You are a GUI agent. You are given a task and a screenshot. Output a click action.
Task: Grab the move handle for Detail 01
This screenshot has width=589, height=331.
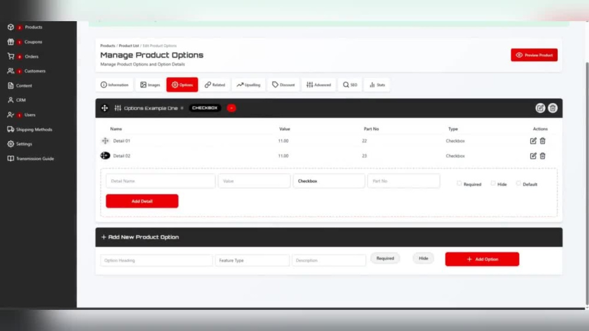[x=105, y=141]
